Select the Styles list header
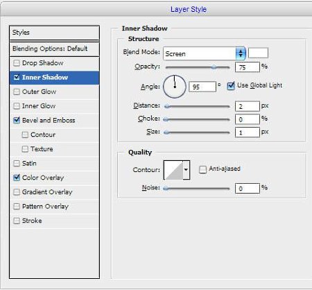This screenshot has width=312, height=290. coord(55,33)
